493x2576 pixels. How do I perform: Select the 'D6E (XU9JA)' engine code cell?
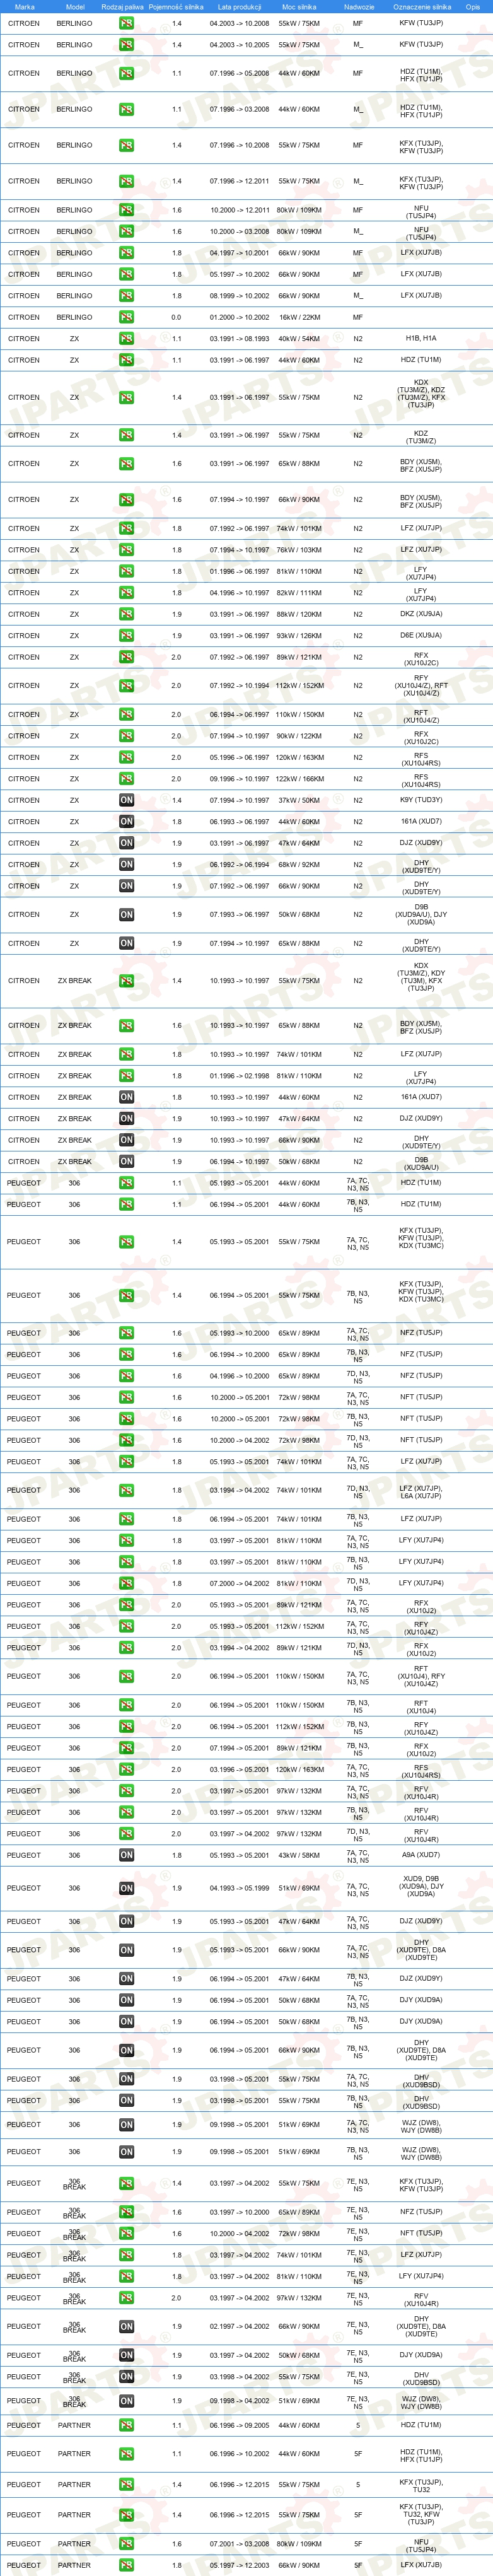(421, 636)
